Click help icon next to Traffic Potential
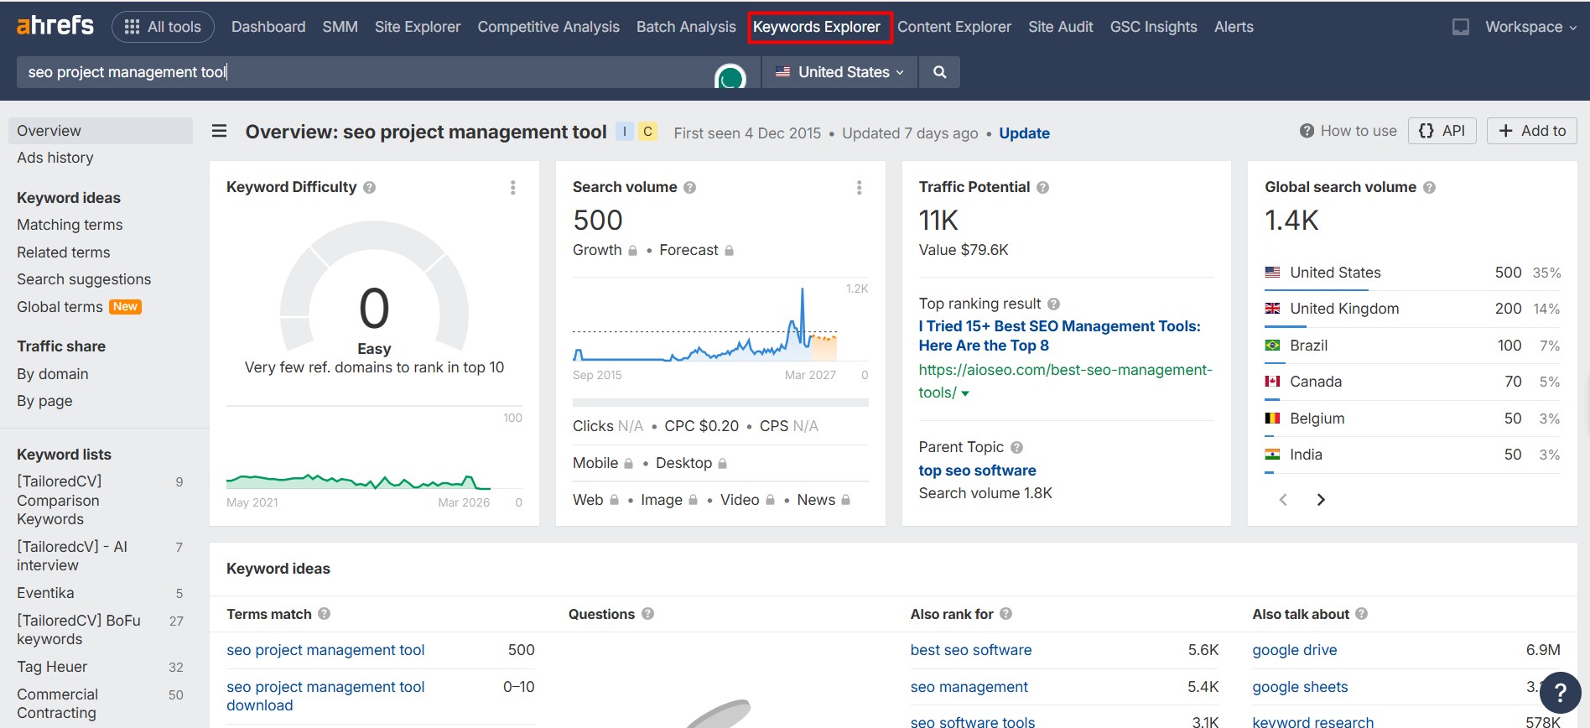Viewport: 1590px width, 728px height. (1042, 188)
